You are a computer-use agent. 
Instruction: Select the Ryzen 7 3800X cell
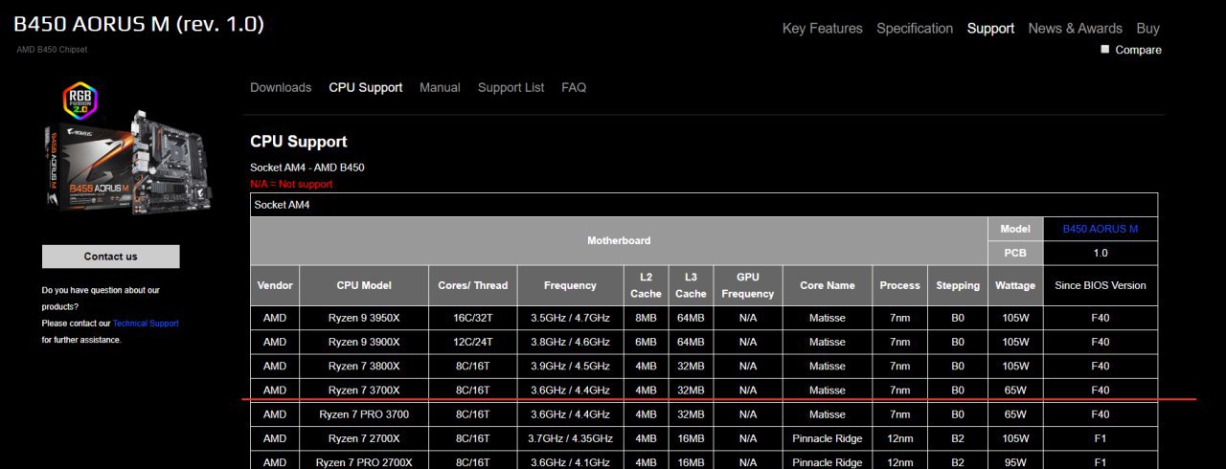click(364, 366)
